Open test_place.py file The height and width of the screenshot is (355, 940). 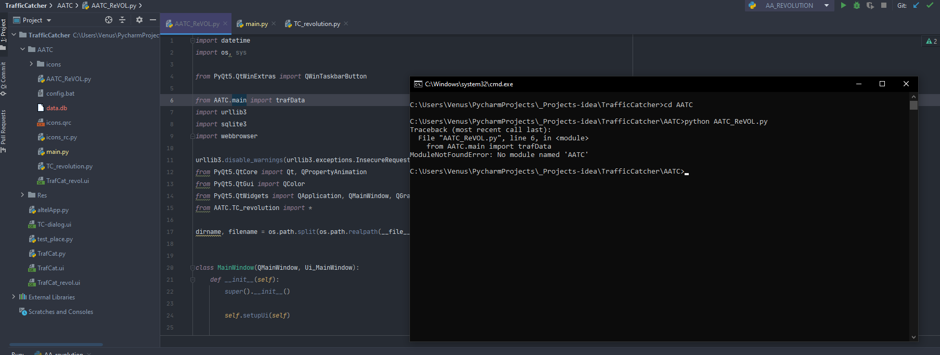[55, 239]
